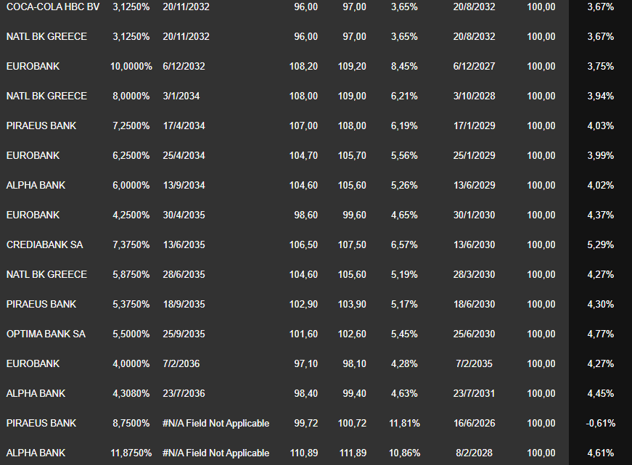
Task: Click the CREDIABANK SA issuer cell
Action: click(x=45, y=244)
